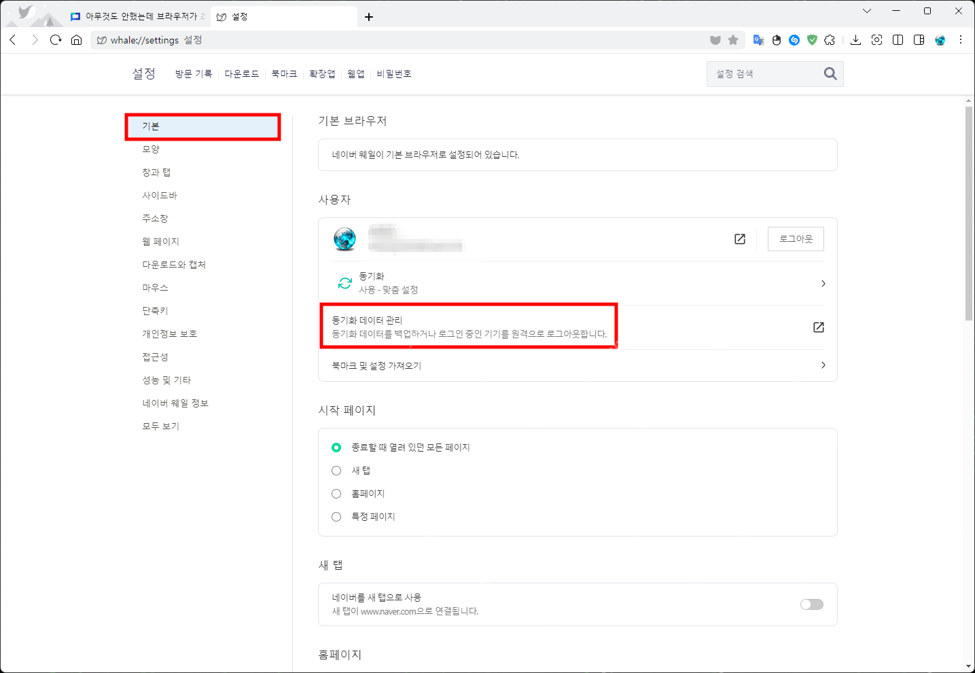Open the 다운로드 tab
Image resolution: width=975 pixels, height=673 pixels.
click(242, 73)
